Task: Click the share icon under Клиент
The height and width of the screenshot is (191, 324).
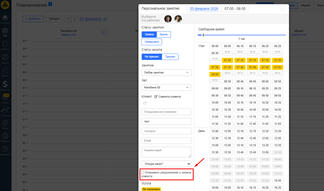Action: [x=145, y=103]
